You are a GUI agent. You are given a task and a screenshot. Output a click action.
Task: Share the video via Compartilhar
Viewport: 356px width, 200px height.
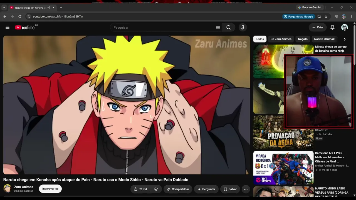(x=178, y=189)
